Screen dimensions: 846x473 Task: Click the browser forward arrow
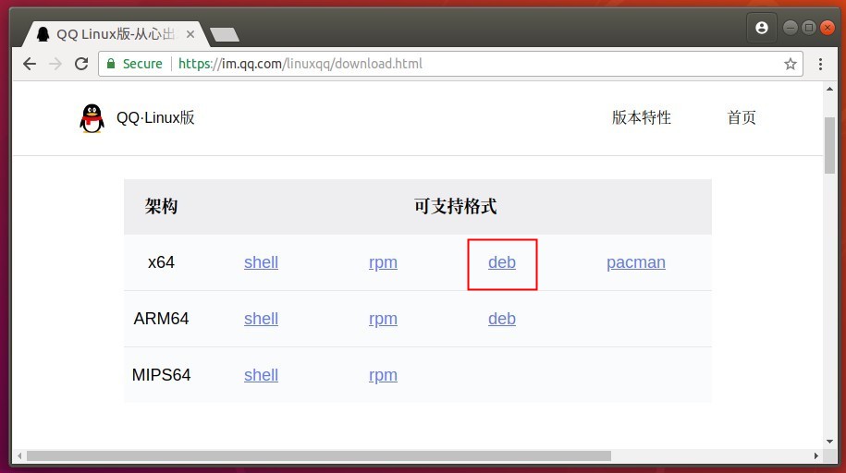(x=55, y=64)
